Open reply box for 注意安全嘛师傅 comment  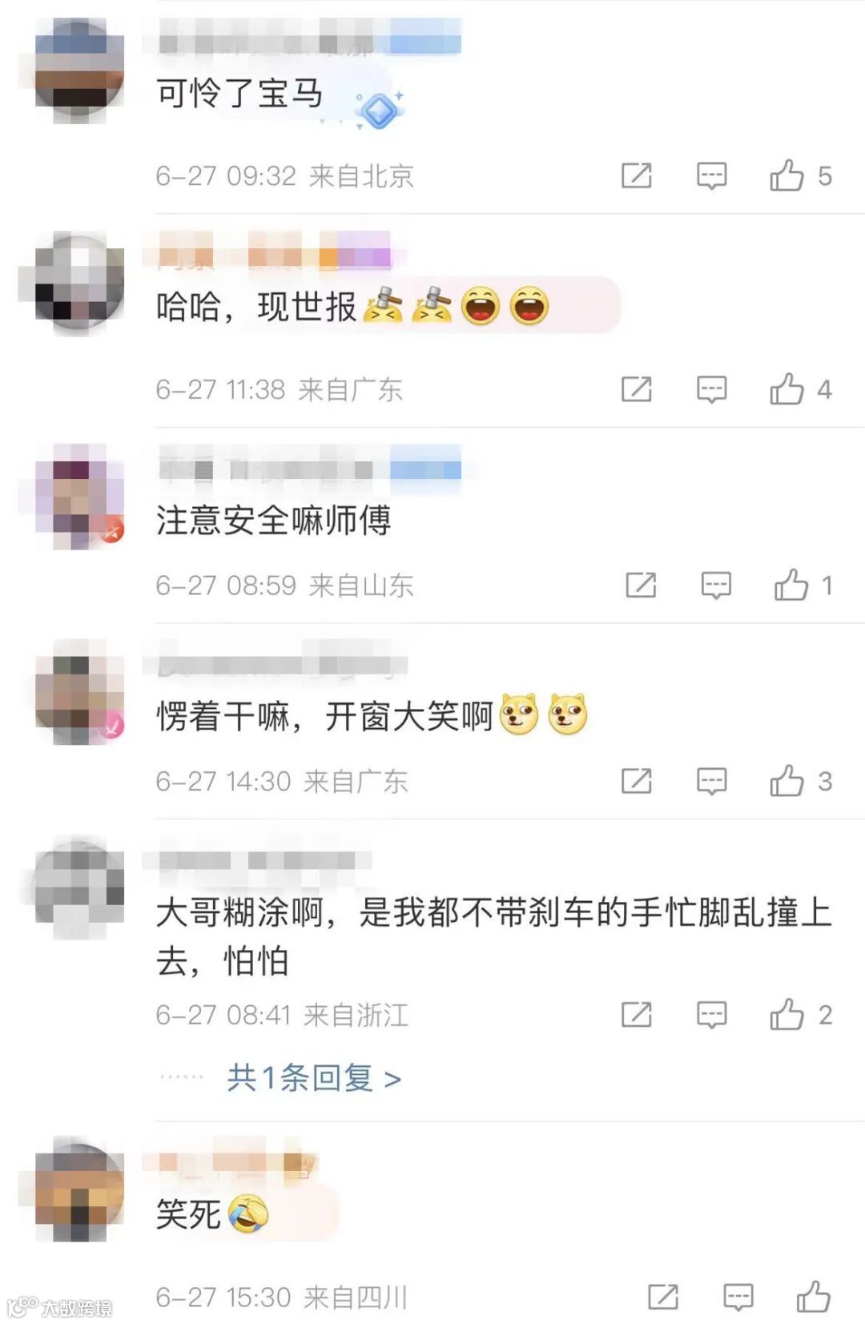[x=715, y=586]
